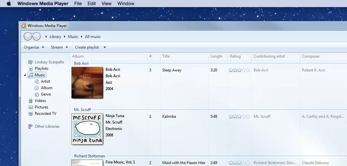This screenshot has width=347, height=166.
Task: Click the Mr. Scruff group header
Action: click(x=82, y=110)
